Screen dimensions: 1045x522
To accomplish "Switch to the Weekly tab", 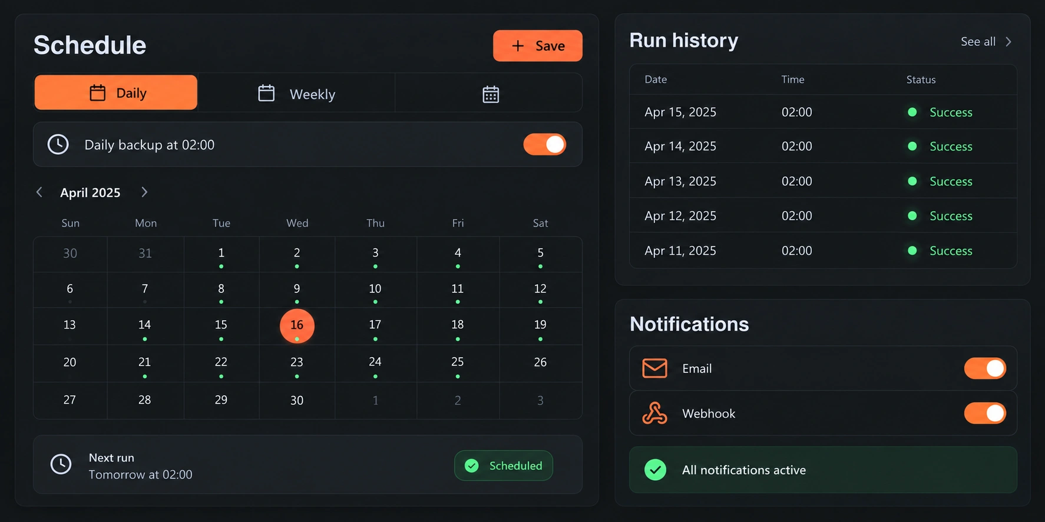I will click(296, 93).
